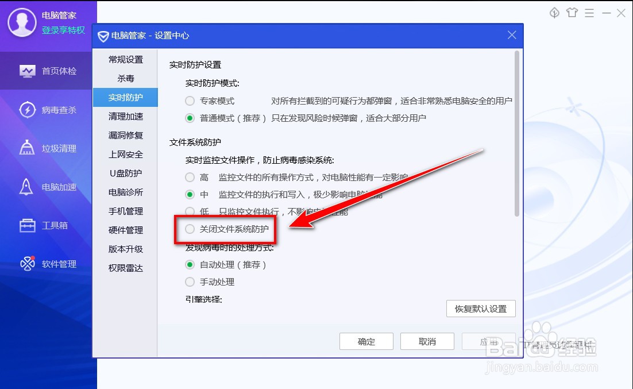Open 手机管理 settings tab
The height and width of the screenshot is (389, 633).
[126, 211]
